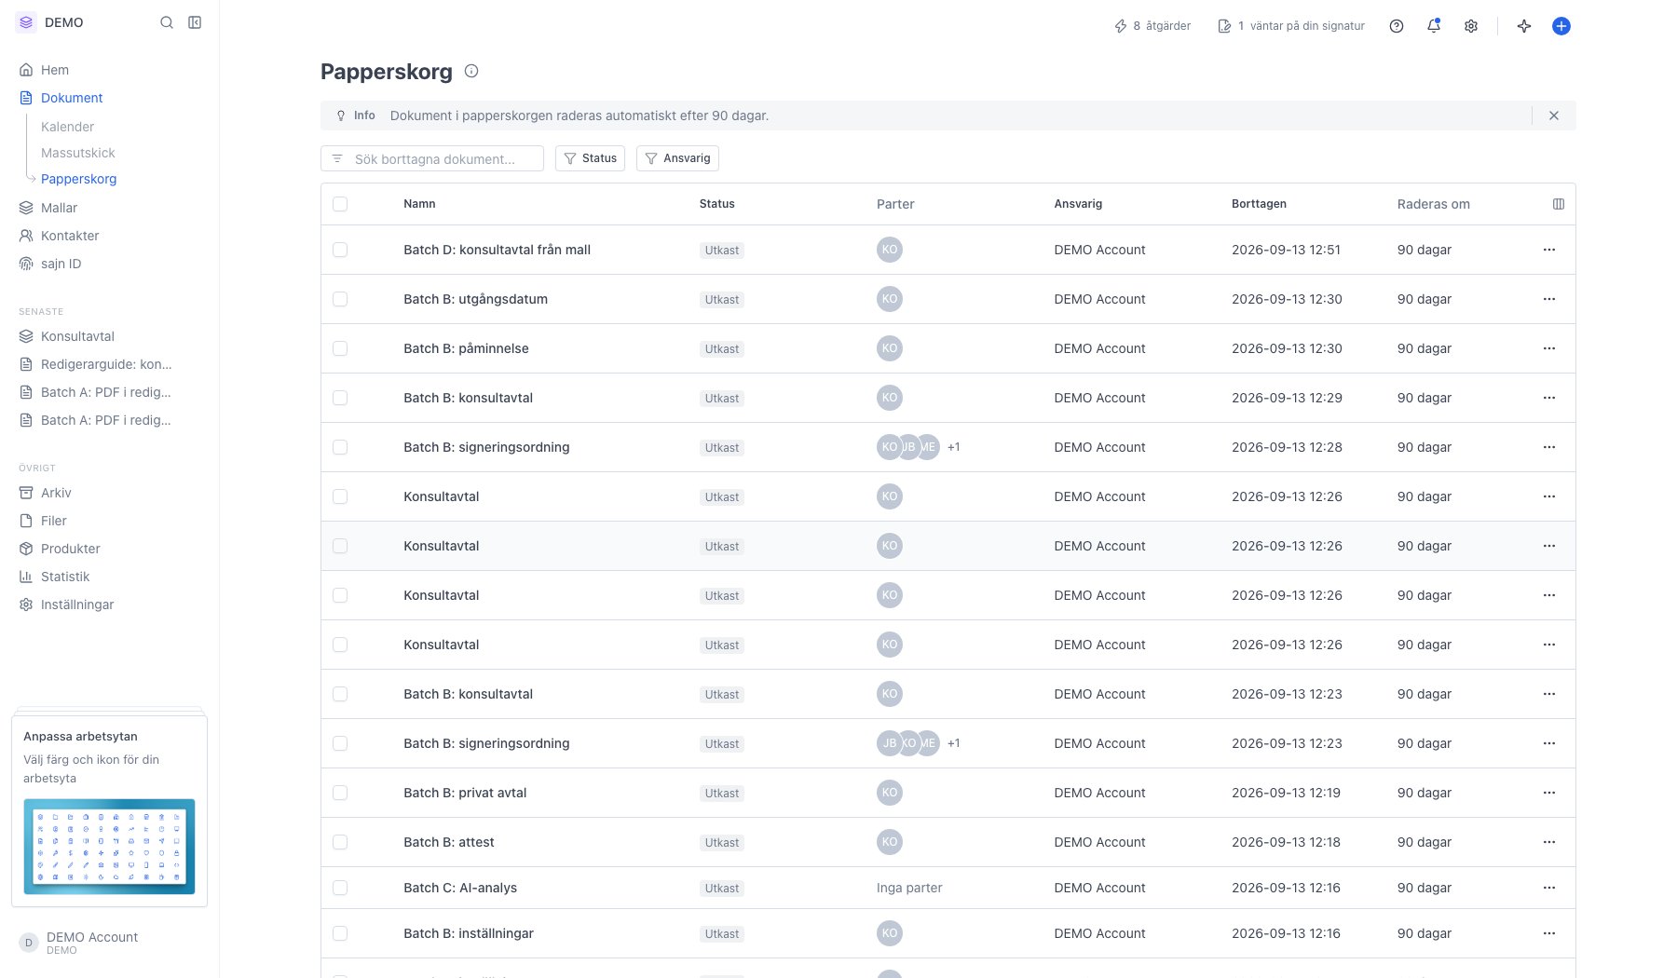1677x978 pixels.
Task: Check 'Batch B: utgångsdatum' row checkbox
Action: click(x=340, y=299)
